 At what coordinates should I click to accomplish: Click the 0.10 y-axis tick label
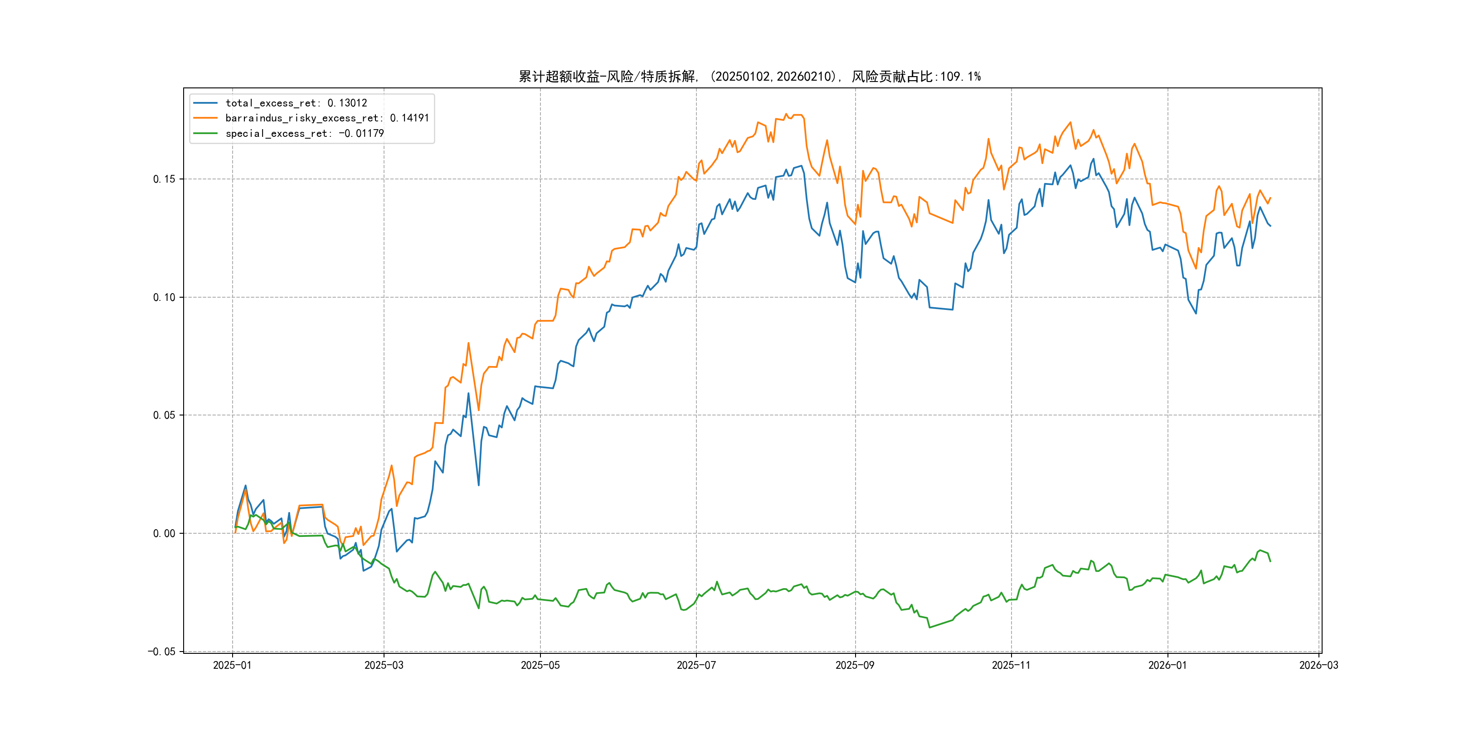164,297
